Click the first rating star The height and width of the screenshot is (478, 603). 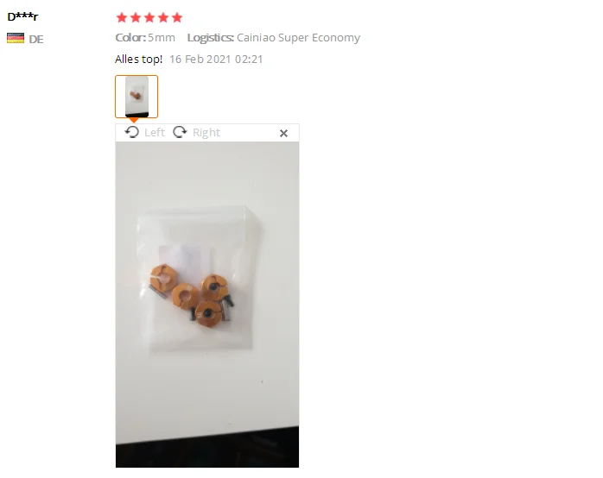(122, 17)
